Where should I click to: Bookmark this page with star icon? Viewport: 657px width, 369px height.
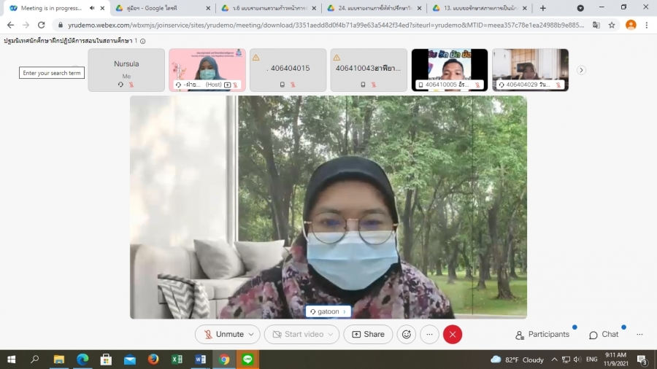point(612,24)
